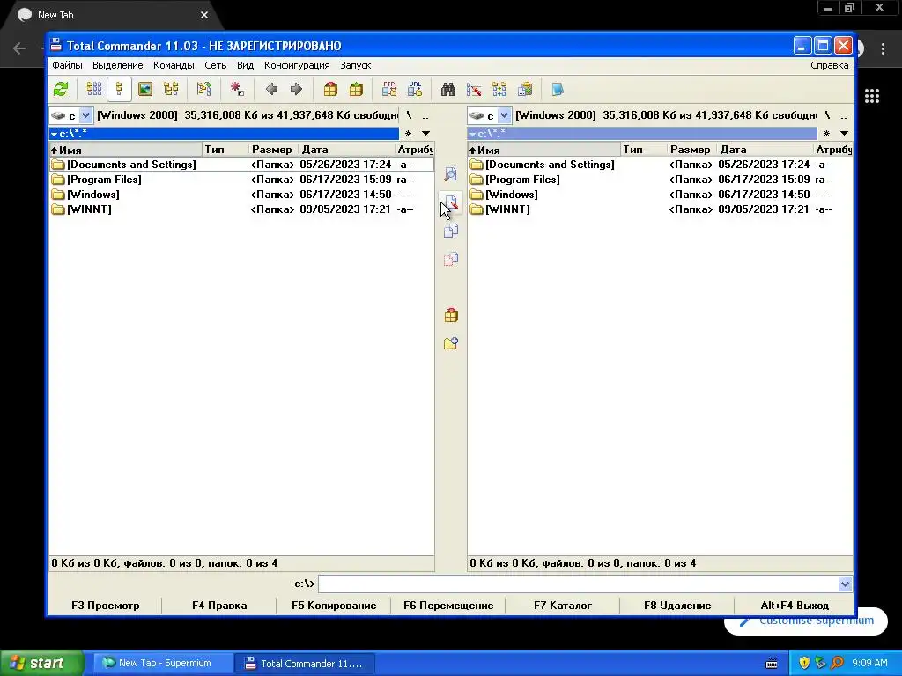Click the move files icon in middle bar
This screenshot has width=902, height=676.
point(451,259)
